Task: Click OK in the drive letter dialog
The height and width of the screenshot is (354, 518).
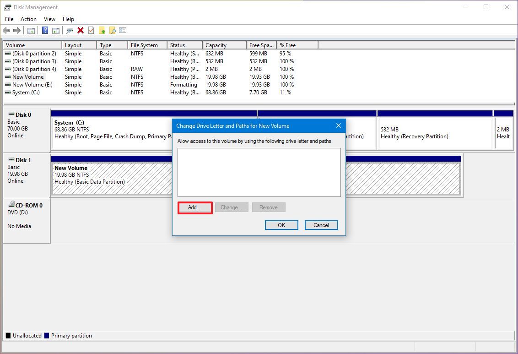Action: pyautogui.click(x=281, y=225)
